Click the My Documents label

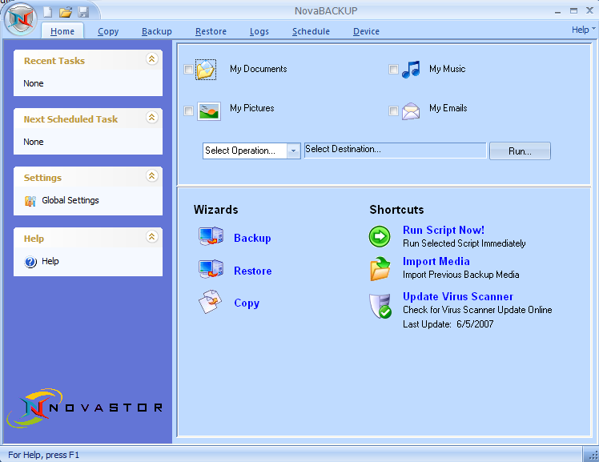tap(258, 69)
